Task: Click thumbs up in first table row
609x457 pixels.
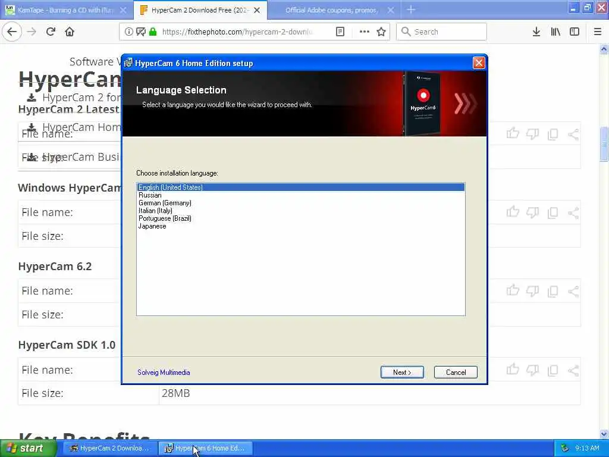Action: coord(513,134)
